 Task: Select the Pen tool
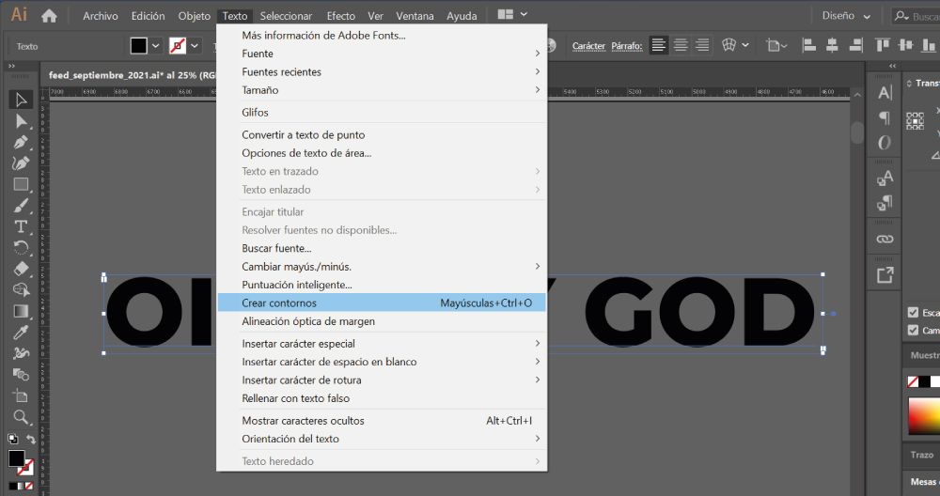point(21,142)
